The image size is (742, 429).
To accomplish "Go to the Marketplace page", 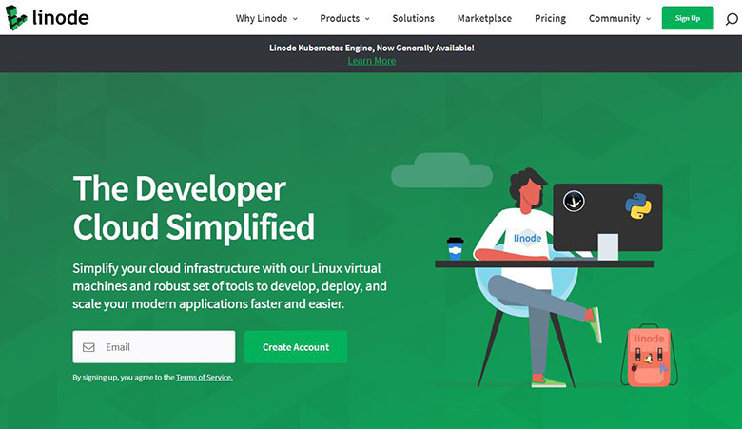I will coord(484,18).
